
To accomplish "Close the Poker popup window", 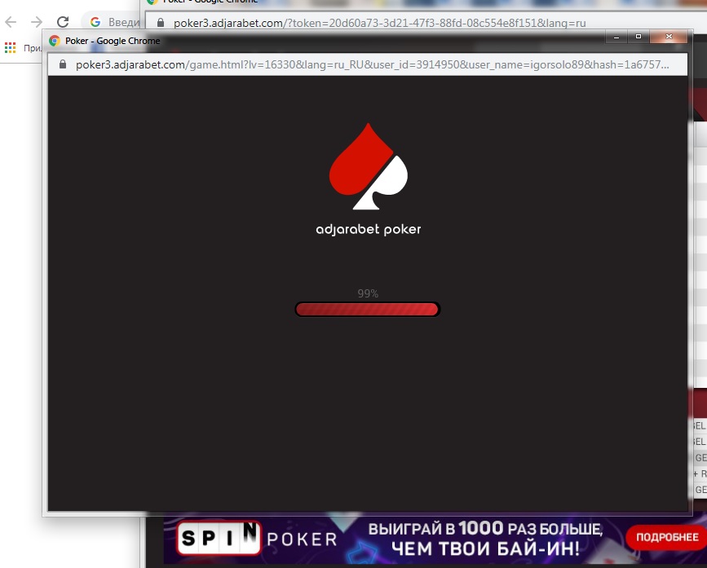I will pos(669,37).
